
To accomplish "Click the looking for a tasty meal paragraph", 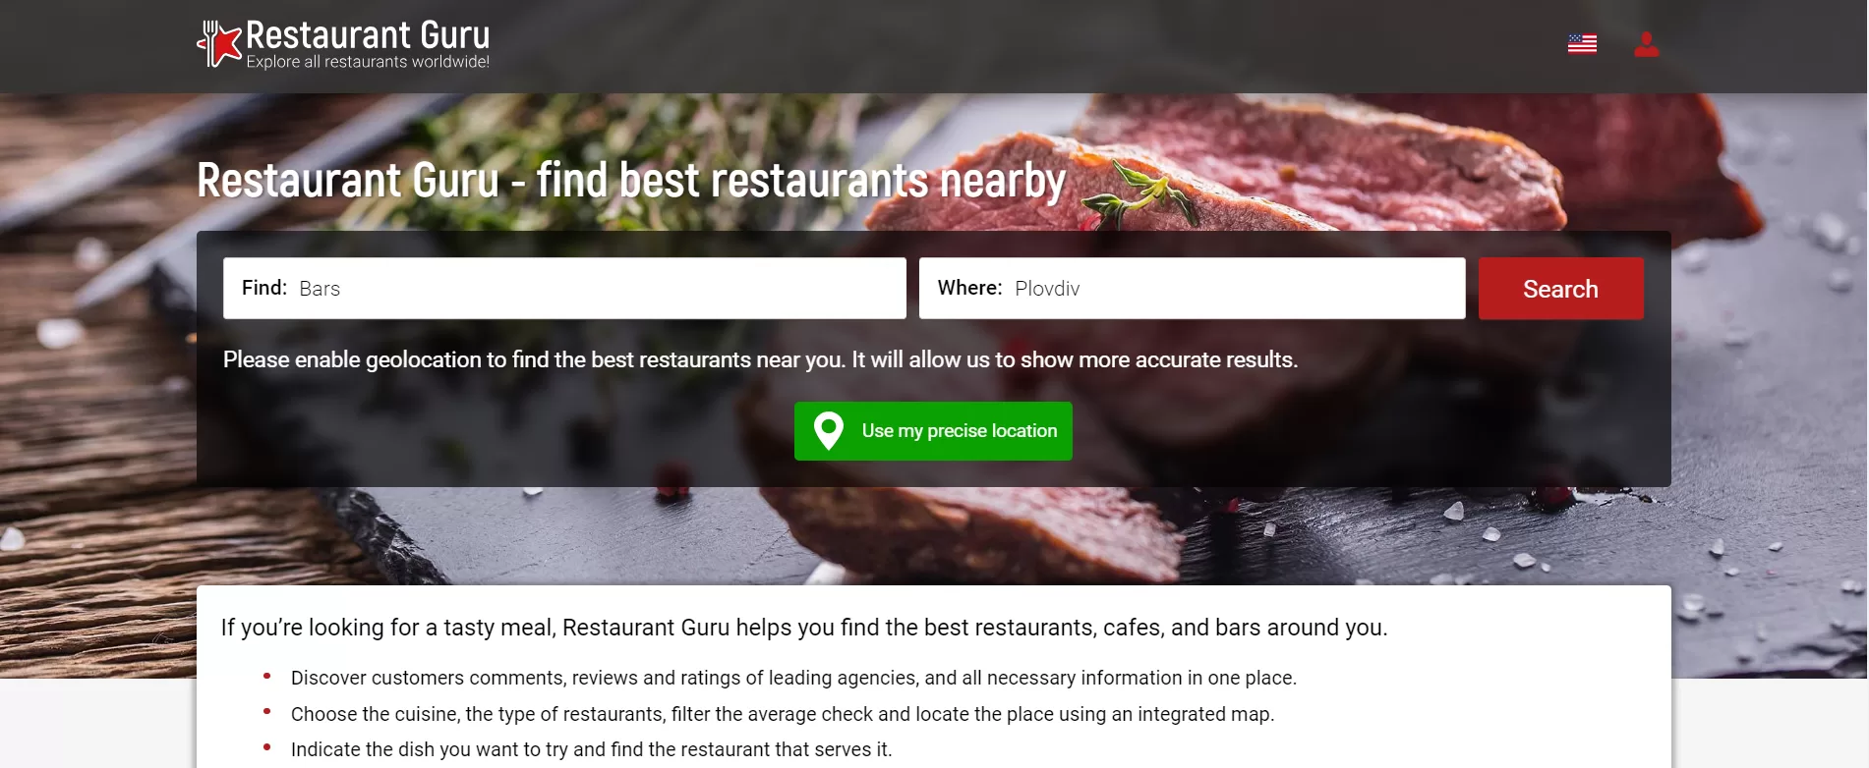I will point(804,628).
